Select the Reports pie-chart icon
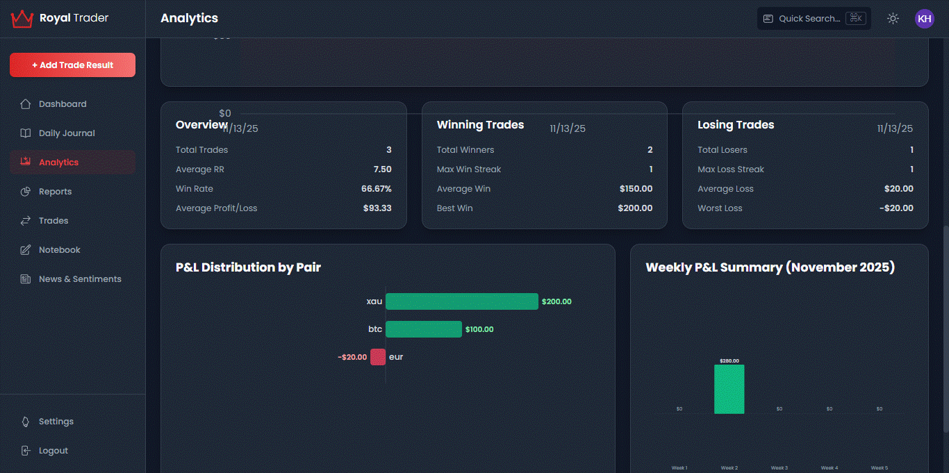This screenshot has width=949, height=473. [x=25, y=191]
